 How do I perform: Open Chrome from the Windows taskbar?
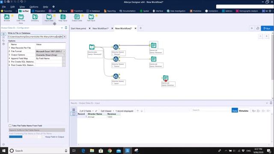coord(110,151)
